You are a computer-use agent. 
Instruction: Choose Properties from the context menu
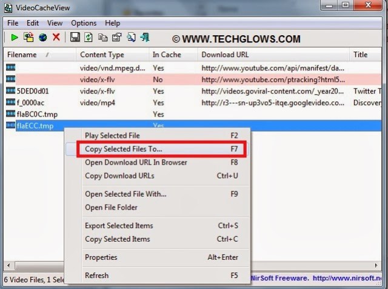click(x=158, y=257)
